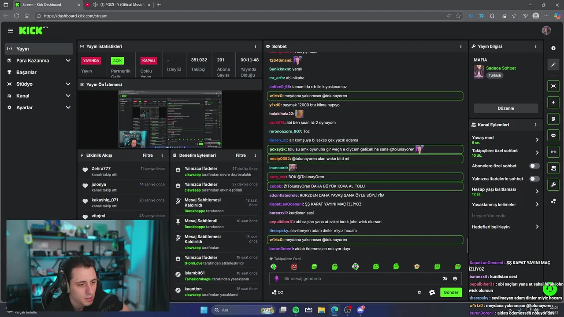
Task: Click the Gönder send button
Action: tap(451, 292)
